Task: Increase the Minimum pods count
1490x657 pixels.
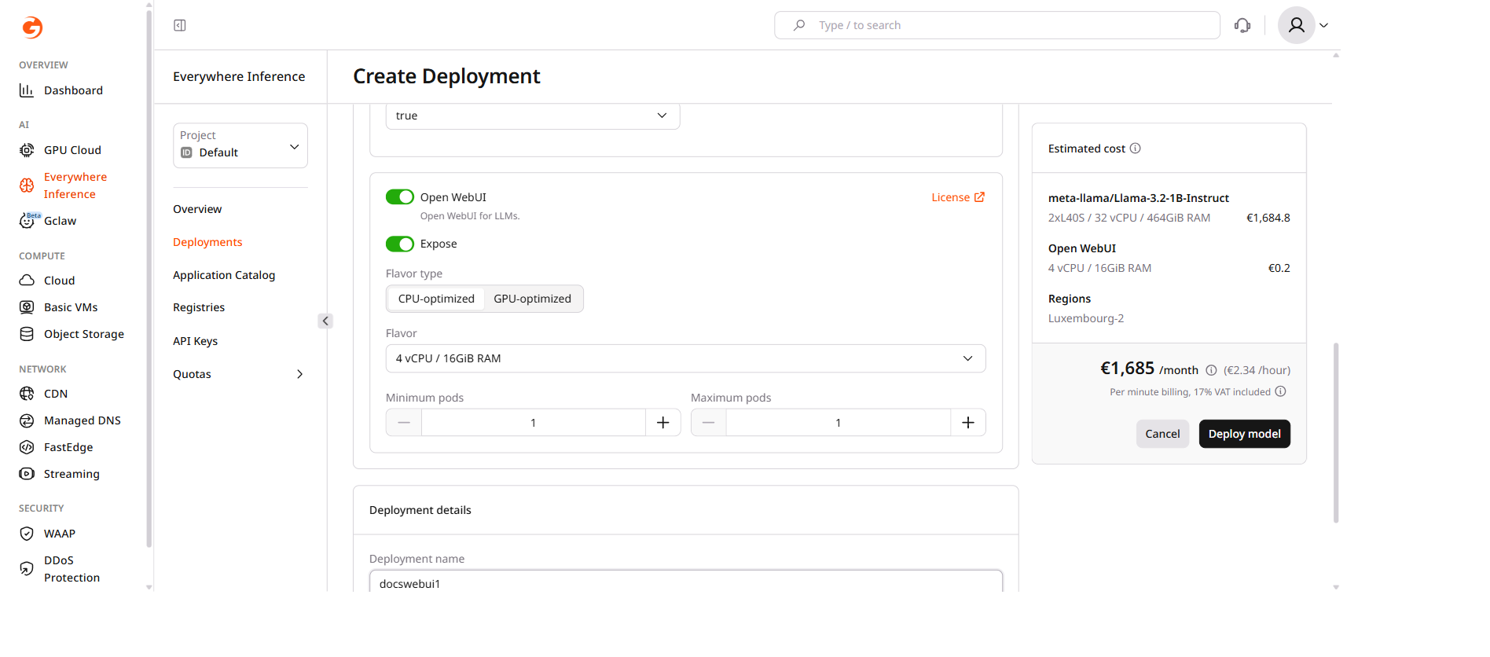Action: [x=663, y=423]
